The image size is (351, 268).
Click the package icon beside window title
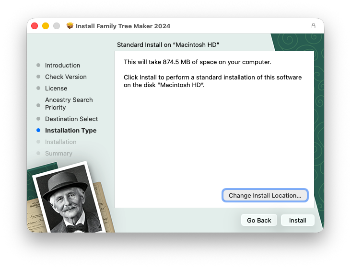(x=70, y=26)
